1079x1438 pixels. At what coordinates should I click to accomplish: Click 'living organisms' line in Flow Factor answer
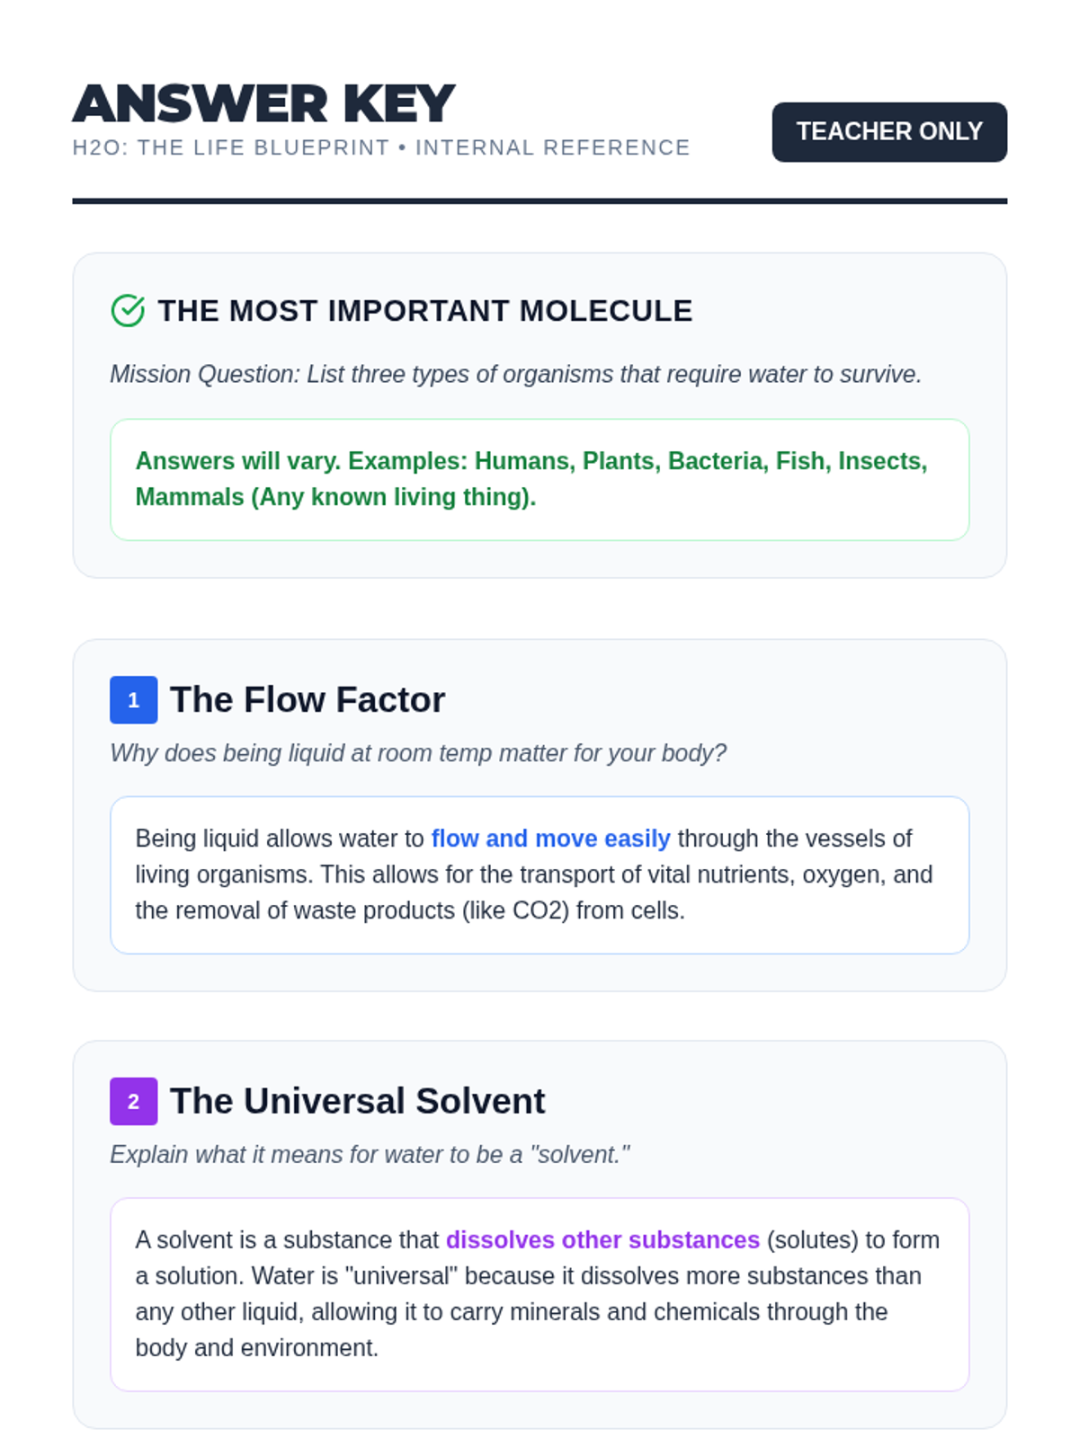tap(533, 874)
